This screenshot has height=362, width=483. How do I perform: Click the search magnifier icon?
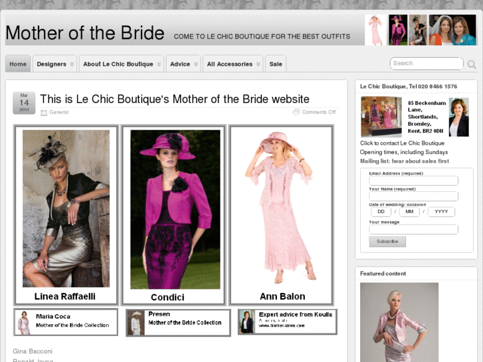pyautogui.click(x=472, y=64)
